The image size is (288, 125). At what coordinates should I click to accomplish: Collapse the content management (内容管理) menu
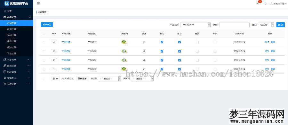click(17, 17)
